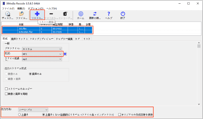Viewport: 203px width, 119px height.
Task: Click the 字幕 column header
Action: [88, 24]
